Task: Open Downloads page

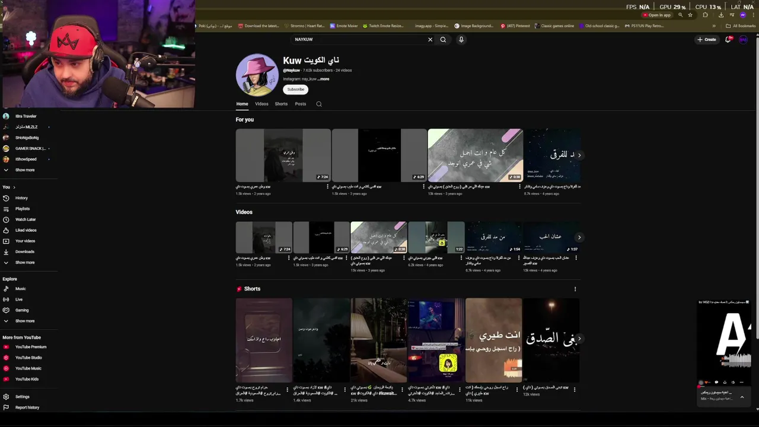Action: pyautogui.click(x=25, y=251)
